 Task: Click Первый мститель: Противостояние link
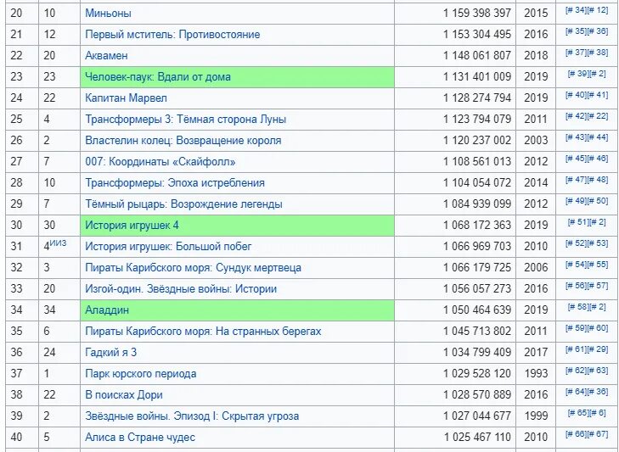coord(172,35)
